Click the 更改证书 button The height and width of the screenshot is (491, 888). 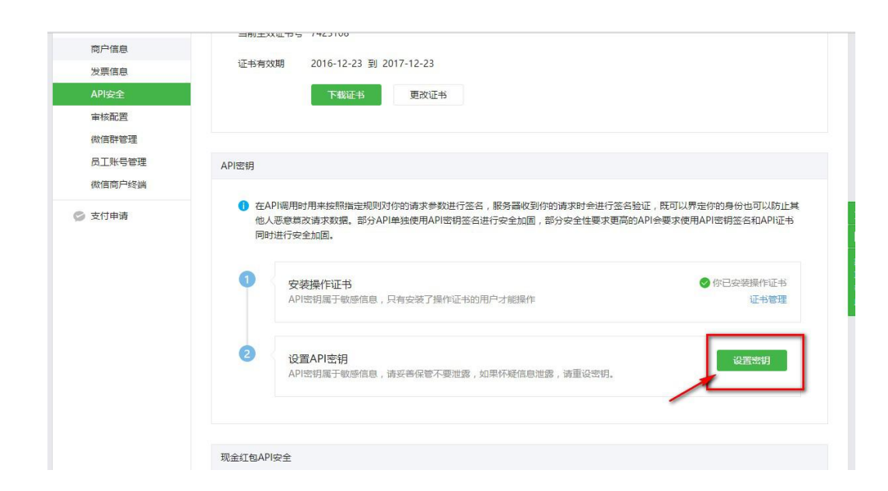[x=428, y=95]
